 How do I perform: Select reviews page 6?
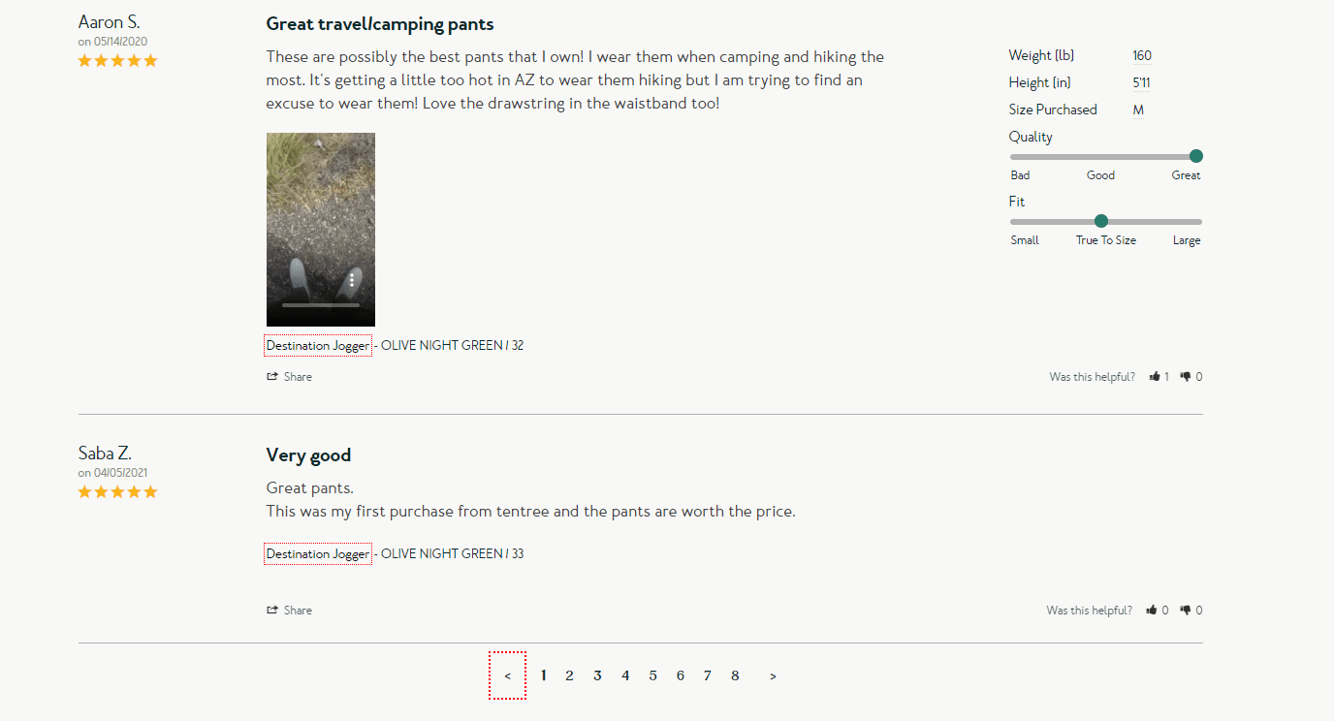pos(681,675)
